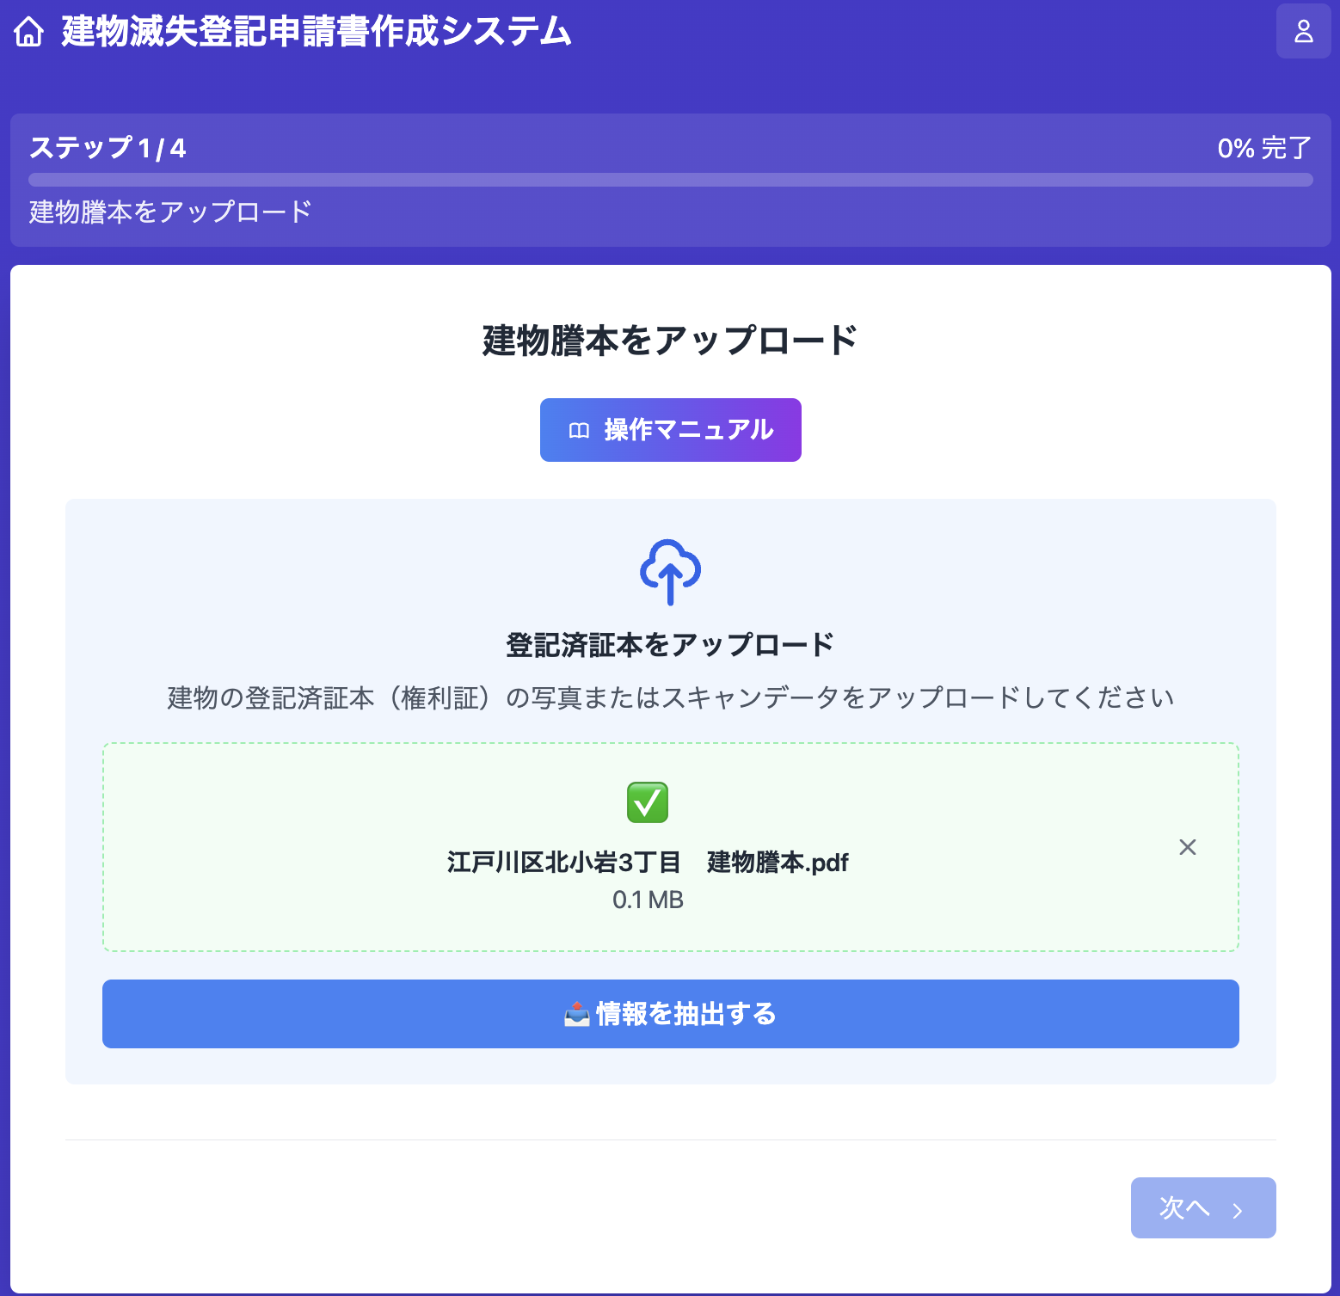Remove the uploaded 建物謄本.pdf file
Image resolution: width=1340 pixels, height=1296 pixels.
coord(1188,847)
